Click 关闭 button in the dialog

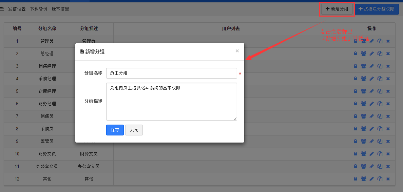[134, 130]
